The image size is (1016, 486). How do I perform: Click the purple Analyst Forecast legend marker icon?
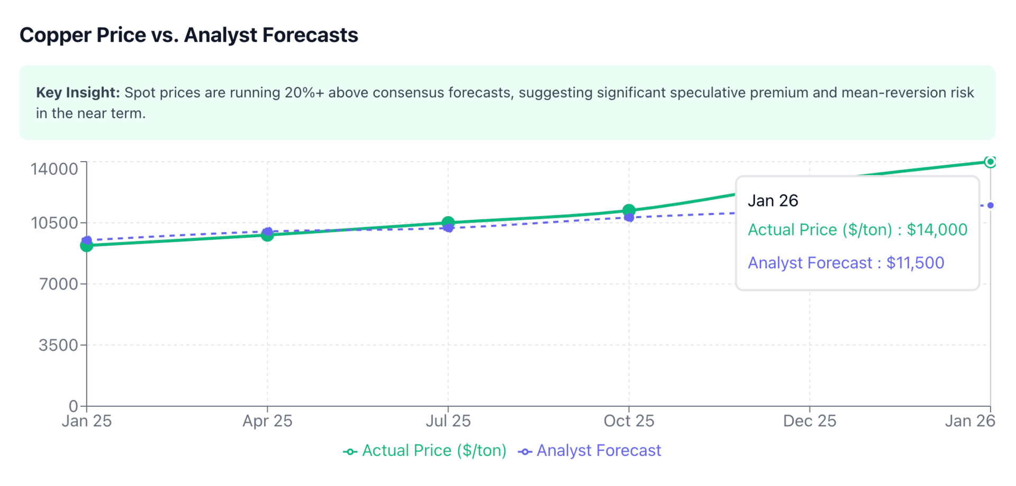click(524, 452)
